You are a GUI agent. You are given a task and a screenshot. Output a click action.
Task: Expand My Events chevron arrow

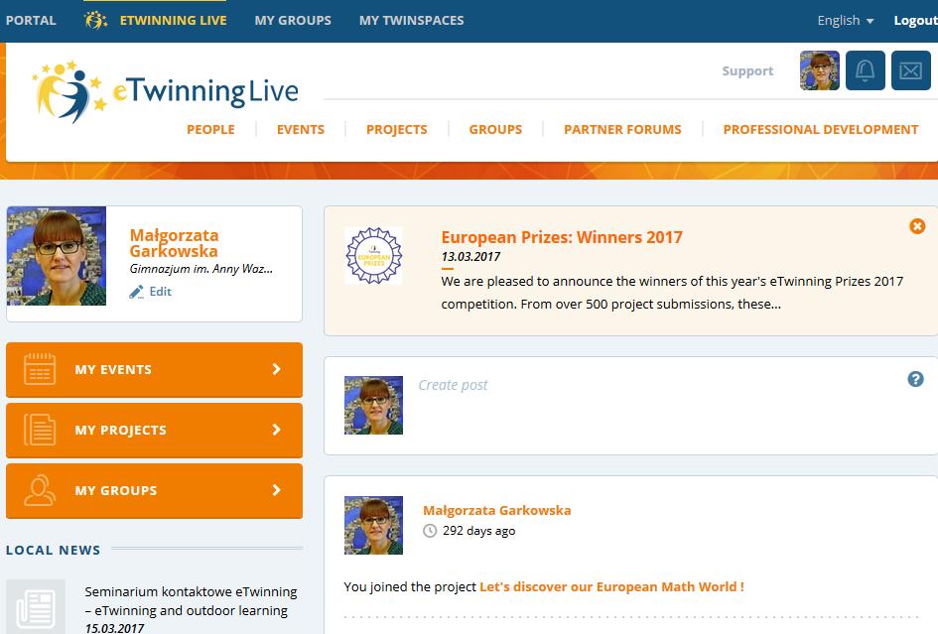click(x=276, y=369)
